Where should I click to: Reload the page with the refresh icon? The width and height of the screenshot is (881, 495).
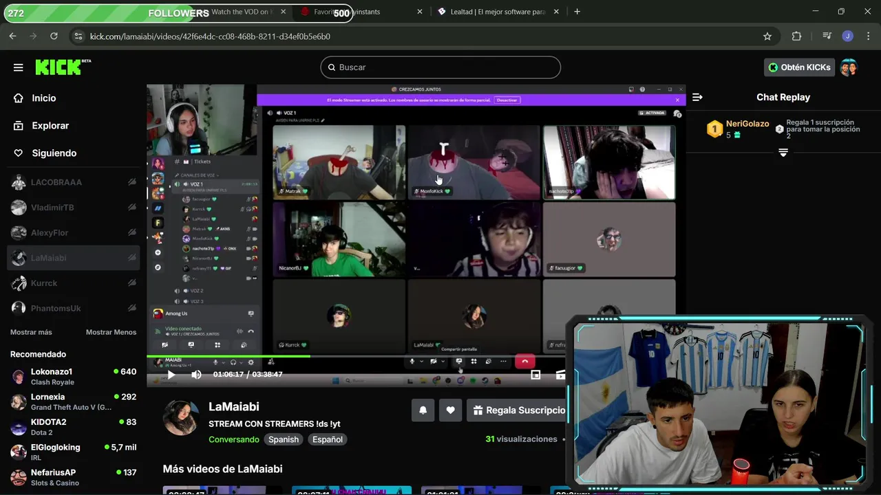[x=54, y=36]
